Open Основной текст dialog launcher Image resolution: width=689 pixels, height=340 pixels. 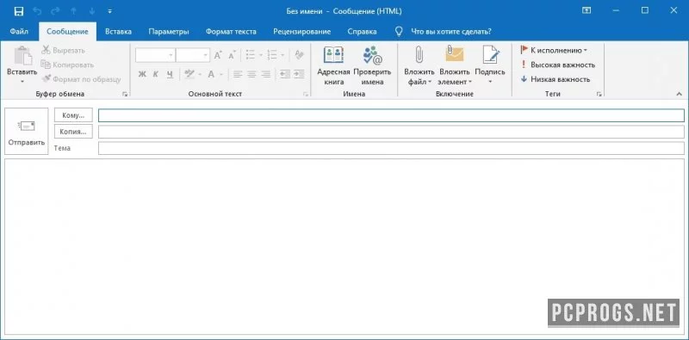click(x=306, y=94)
